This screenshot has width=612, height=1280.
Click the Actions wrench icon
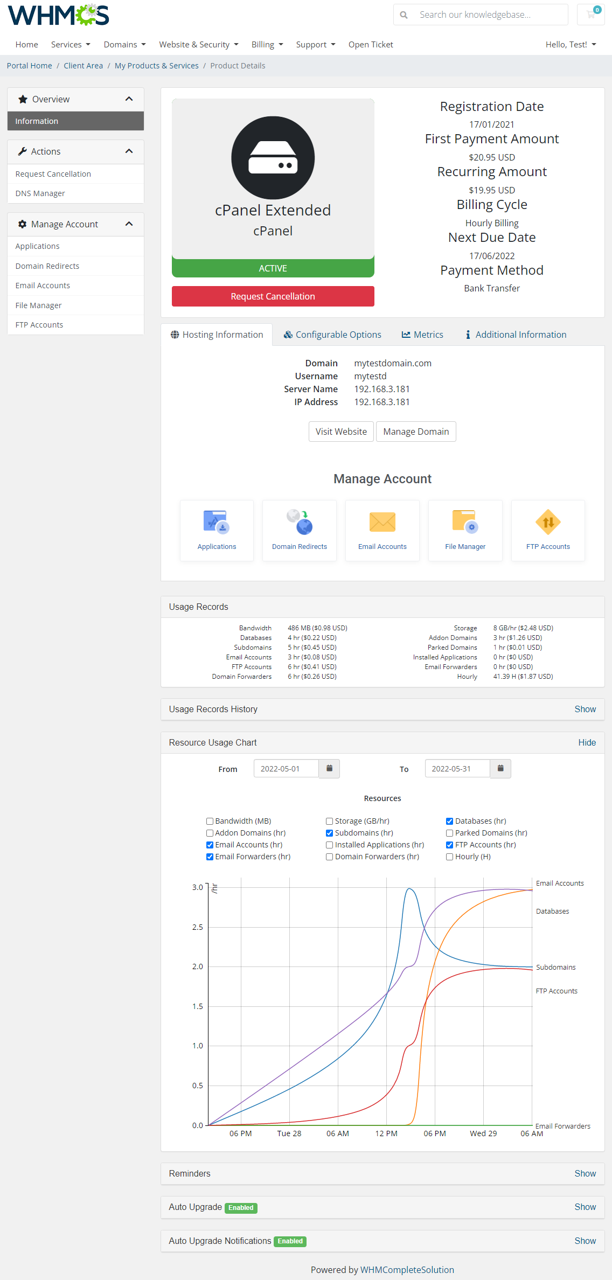23,151
